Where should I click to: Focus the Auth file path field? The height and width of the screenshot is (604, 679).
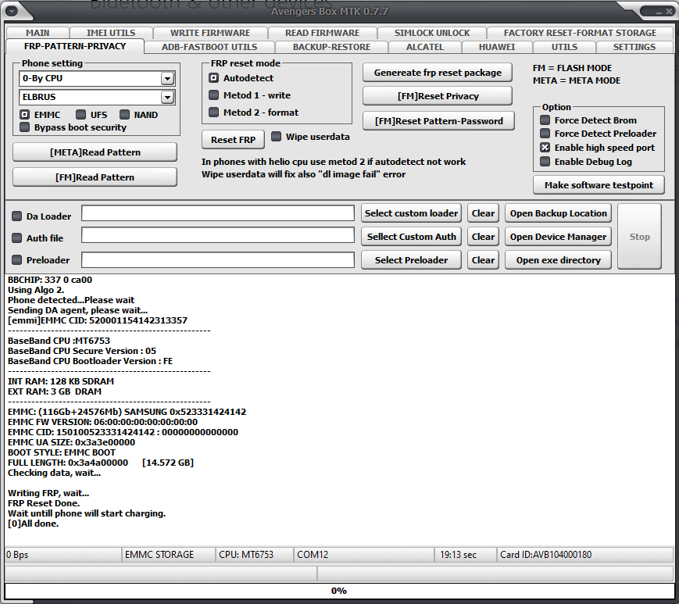pos(218,235)
